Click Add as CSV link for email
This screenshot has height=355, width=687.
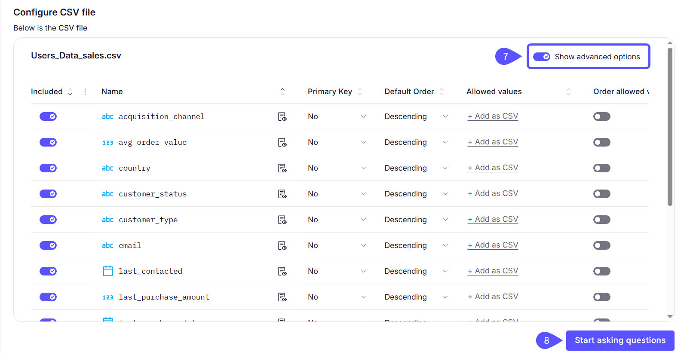coord(493,245)
